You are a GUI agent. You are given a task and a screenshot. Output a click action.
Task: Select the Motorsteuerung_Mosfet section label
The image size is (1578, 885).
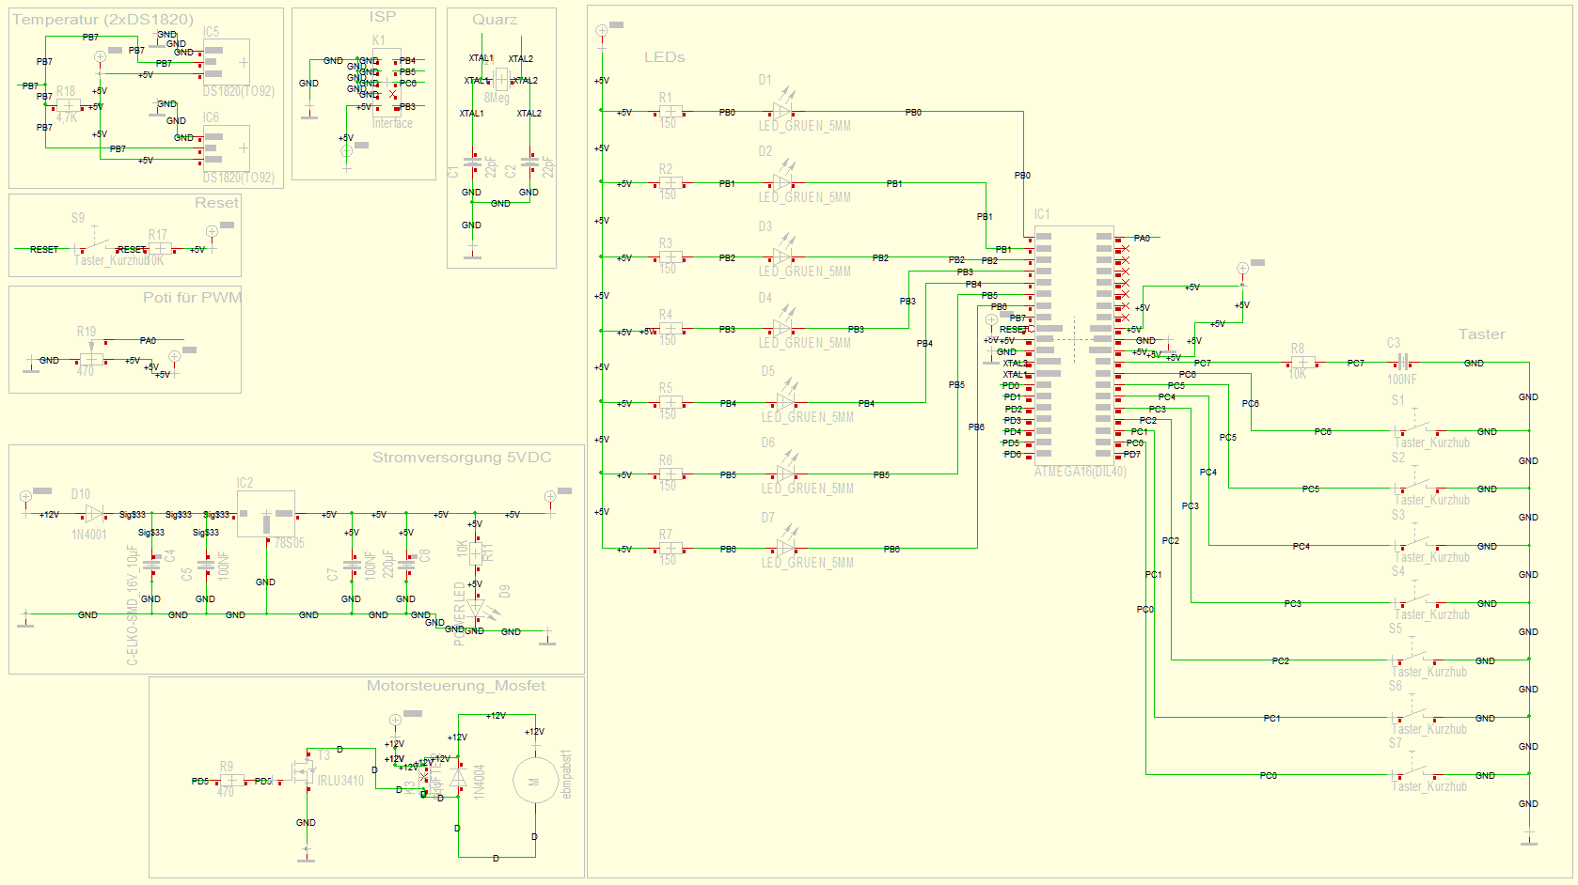(456, 686)
